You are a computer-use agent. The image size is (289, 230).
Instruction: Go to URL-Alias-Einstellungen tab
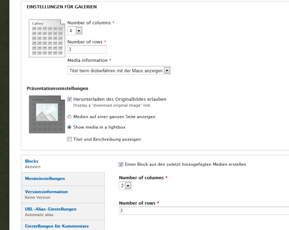[51, 209]
